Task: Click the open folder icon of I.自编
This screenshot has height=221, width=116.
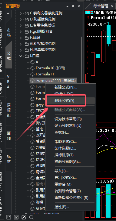Action: (27, 56)
